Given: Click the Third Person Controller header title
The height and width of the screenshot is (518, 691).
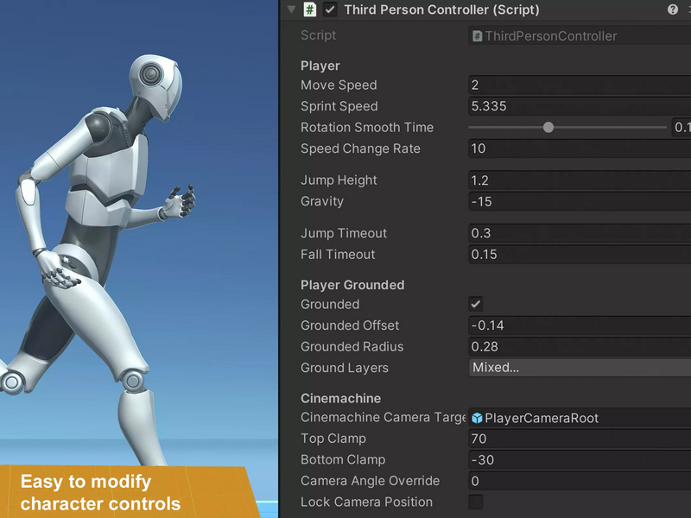Looking at the screenshot, I should click(441, 9).
